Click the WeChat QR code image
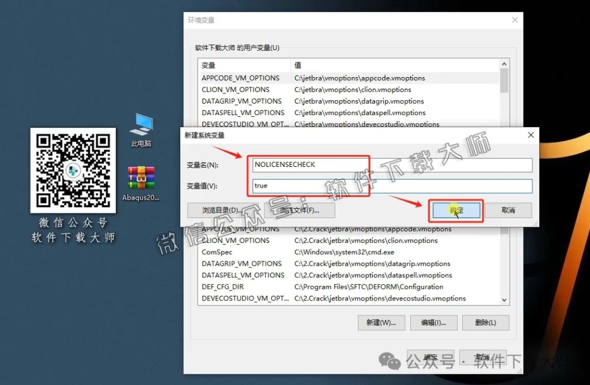This screenshot has width=590, height=385. (x=73, y=170)
